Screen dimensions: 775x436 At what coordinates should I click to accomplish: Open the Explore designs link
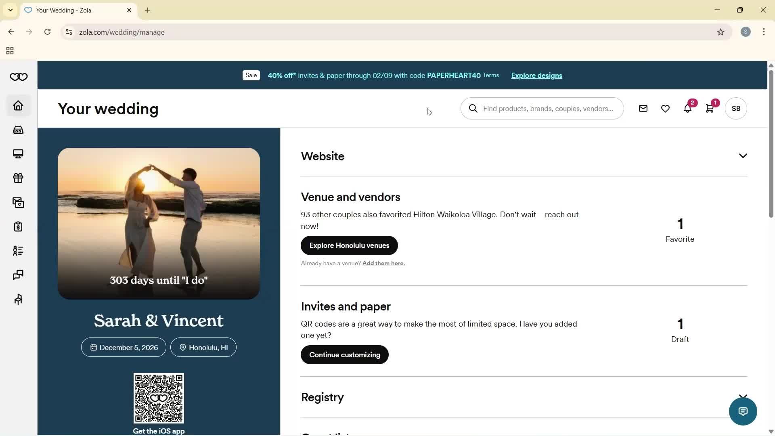click(x=536, y=75)
